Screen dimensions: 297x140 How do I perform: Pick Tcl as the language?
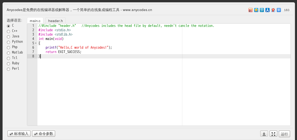point(8,58)
